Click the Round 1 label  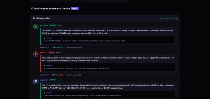coord(60,25)
